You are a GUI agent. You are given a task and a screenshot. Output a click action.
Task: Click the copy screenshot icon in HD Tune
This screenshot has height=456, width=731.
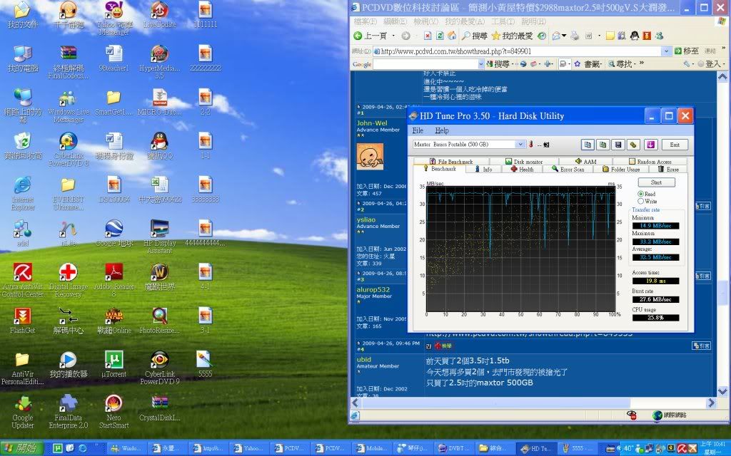(603, 145)
